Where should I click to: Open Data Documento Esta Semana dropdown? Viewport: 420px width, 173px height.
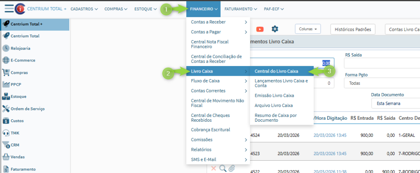pyautogui.click(x=395, y=104)
